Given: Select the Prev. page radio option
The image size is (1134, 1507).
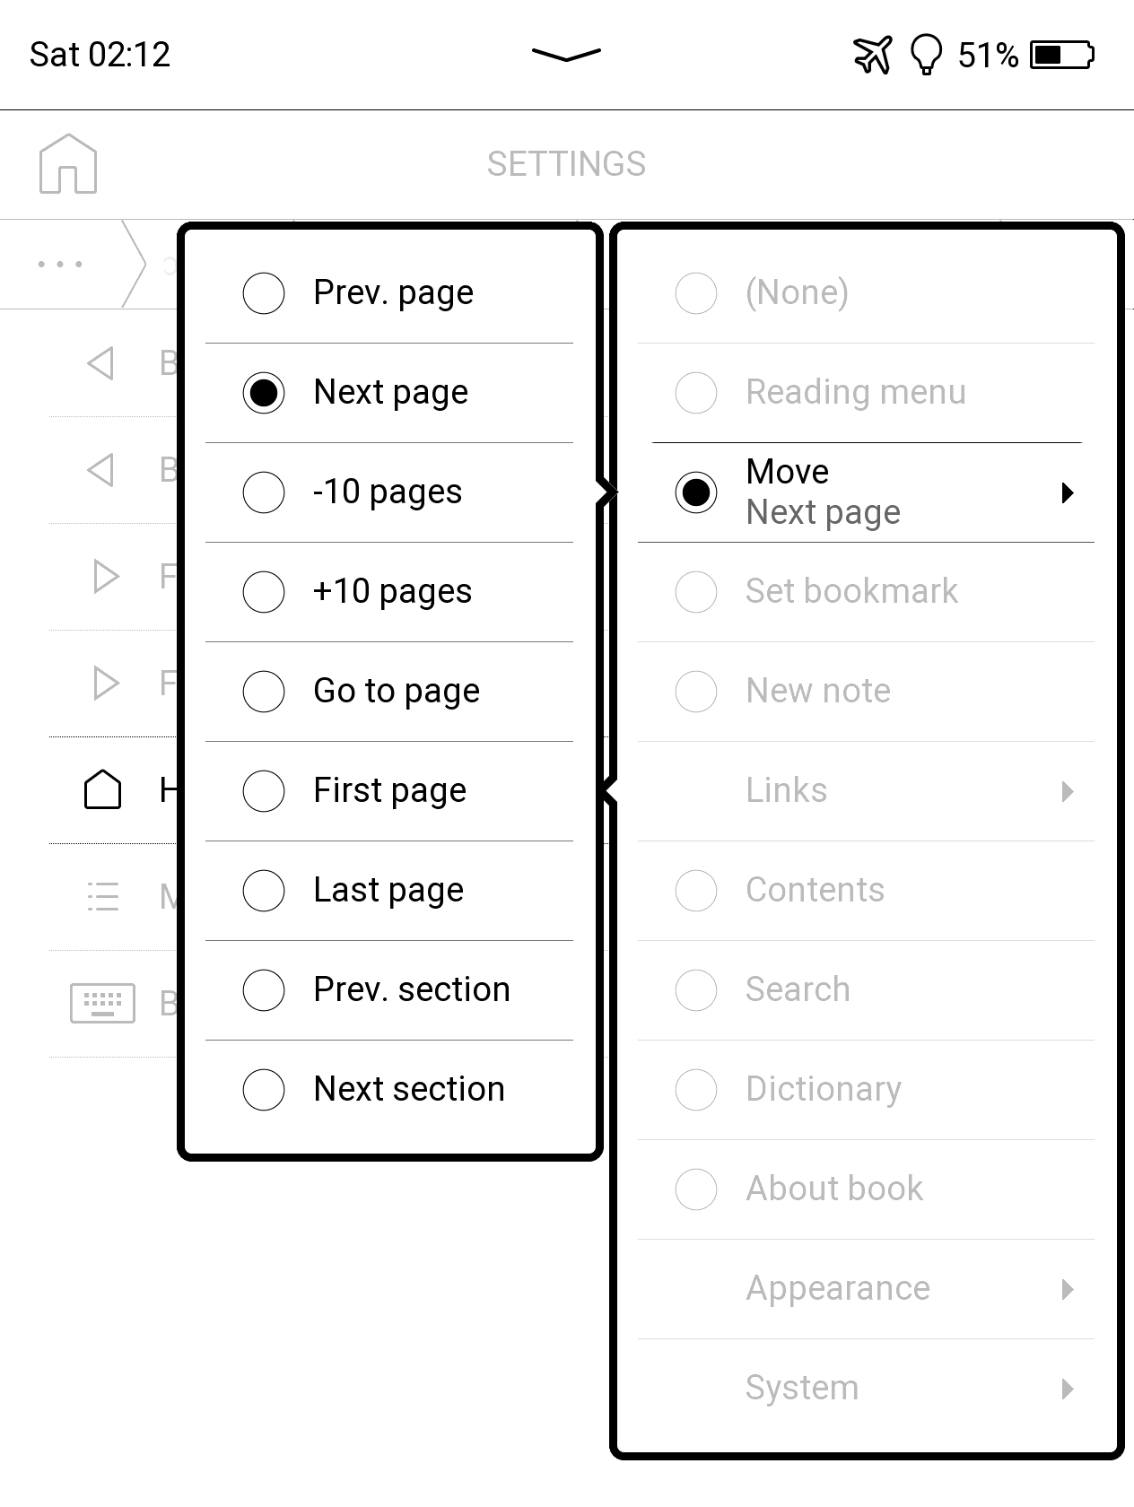Looking at the screenshot, I should click(x=264, y=293).
